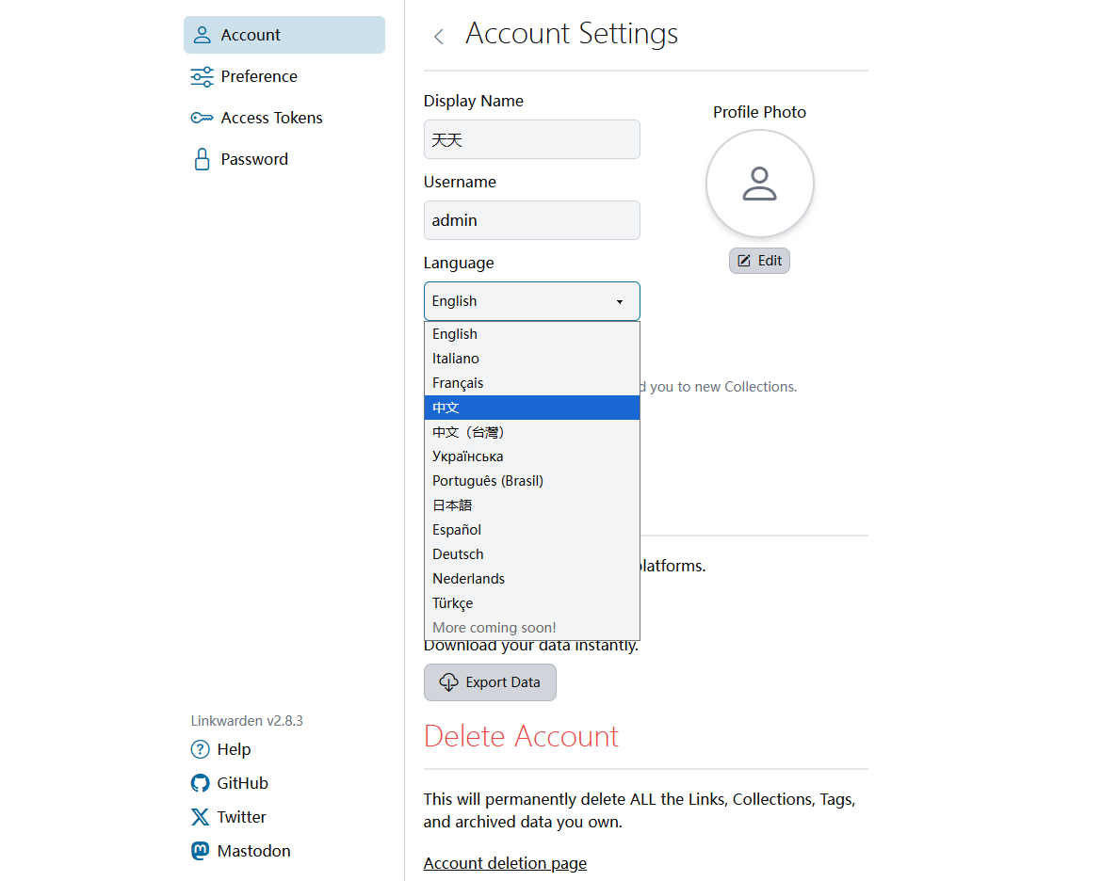The height and width of the screenshot is (881, 1102).
Task: Click the Account Settings title
Action: 572,34
